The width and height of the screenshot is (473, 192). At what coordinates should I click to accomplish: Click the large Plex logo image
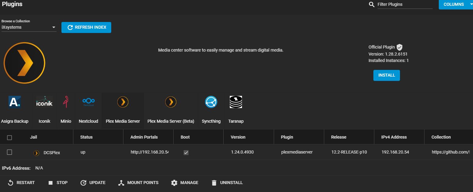24,63
